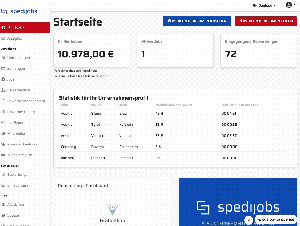Open the Deutsch language dropdown
The height and width of the screenshot is (226, 300).
coord(264,5)
